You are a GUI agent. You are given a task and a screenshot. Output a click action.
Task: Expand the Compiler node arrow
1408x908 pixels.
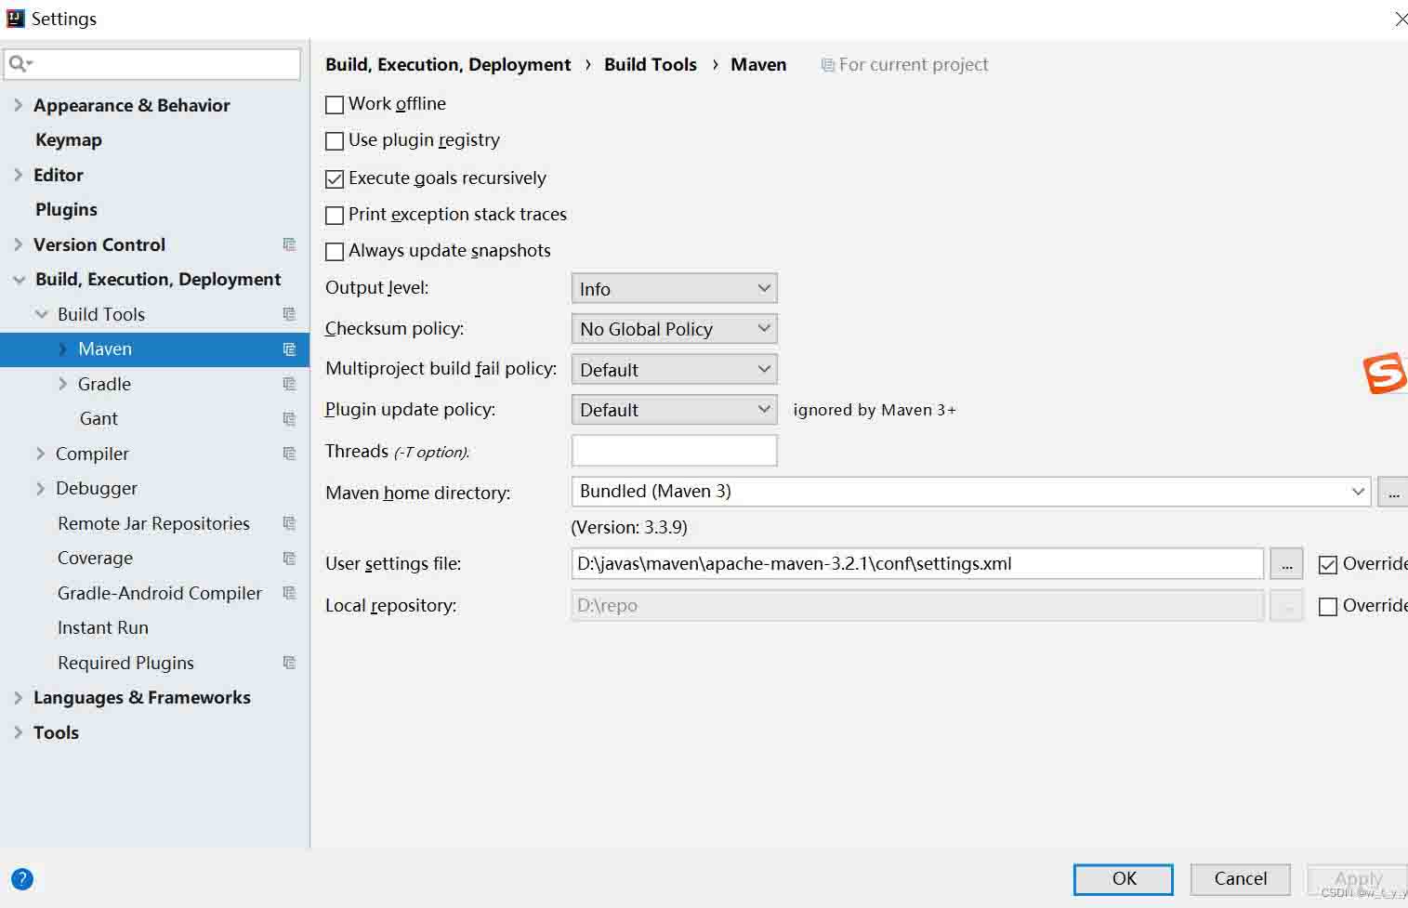[x=40, y=454]
